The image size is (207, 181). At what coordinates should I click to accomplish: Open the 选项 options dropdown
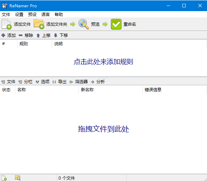coord(43,82)
